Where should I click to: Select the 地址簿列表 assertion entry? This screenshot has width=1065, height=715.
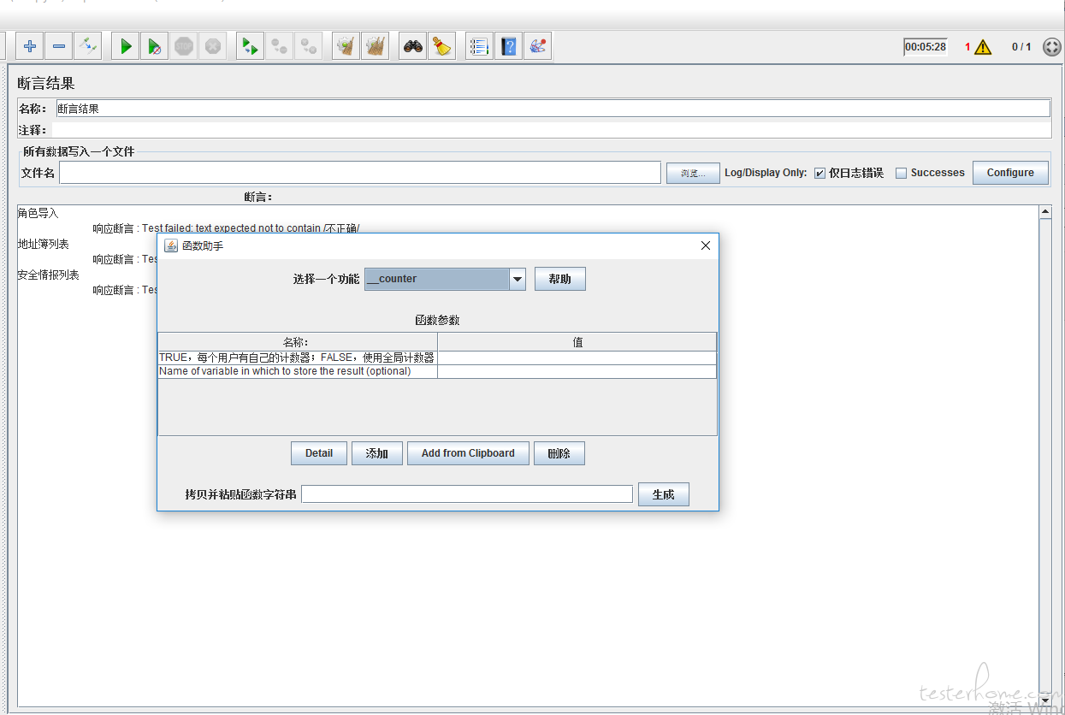click(44, 244)
